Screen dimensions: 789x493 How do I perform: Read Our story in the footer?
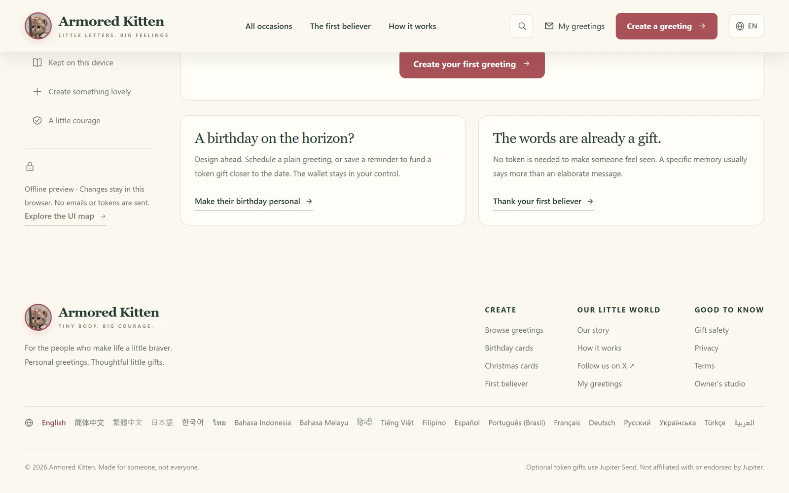[x=593, y=330]
